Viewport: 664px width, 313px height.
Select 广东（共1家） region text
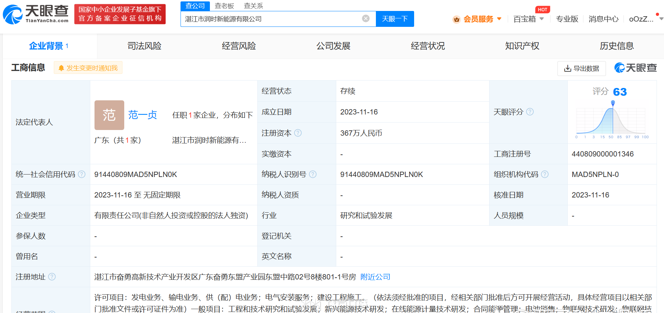coord(118,140)
